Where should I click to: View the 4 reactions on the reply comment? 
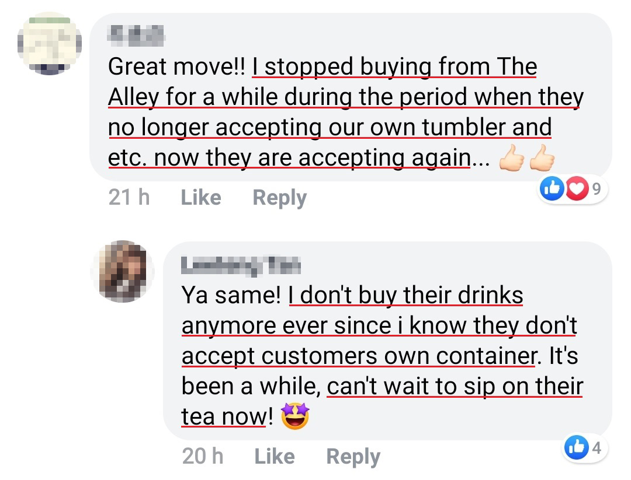tap(596, 448)
